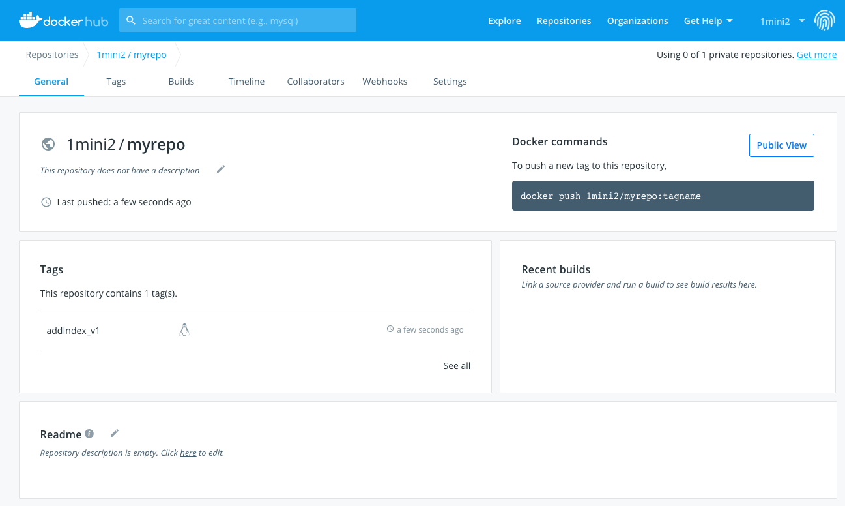
Task: Click the Readme info icon
Action: point(89,434)
